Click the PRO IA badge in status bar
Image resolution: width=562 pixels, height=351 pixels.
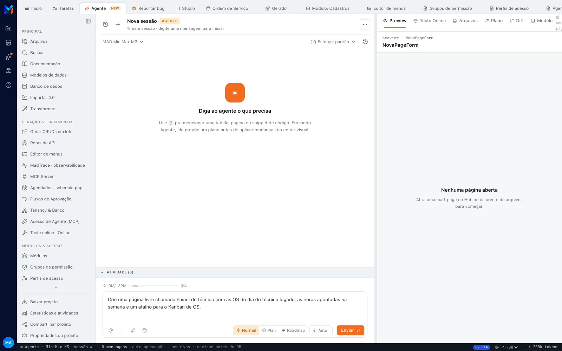pos(482,347)
